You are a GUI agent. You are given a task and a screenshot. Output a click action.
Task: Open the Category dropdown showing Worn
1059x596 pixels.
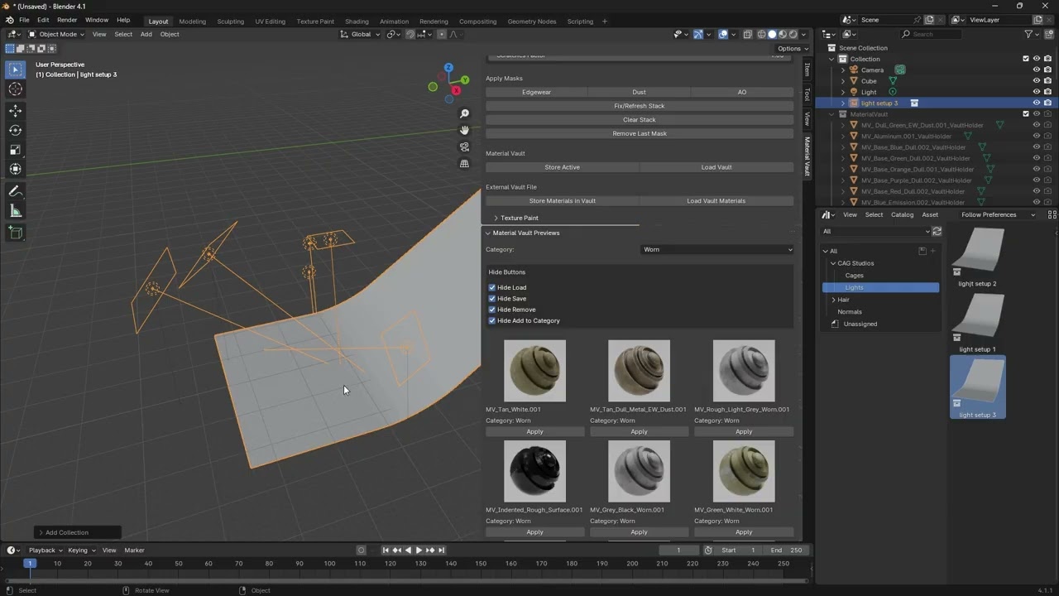pyautogui.click(x=716, y=249)
